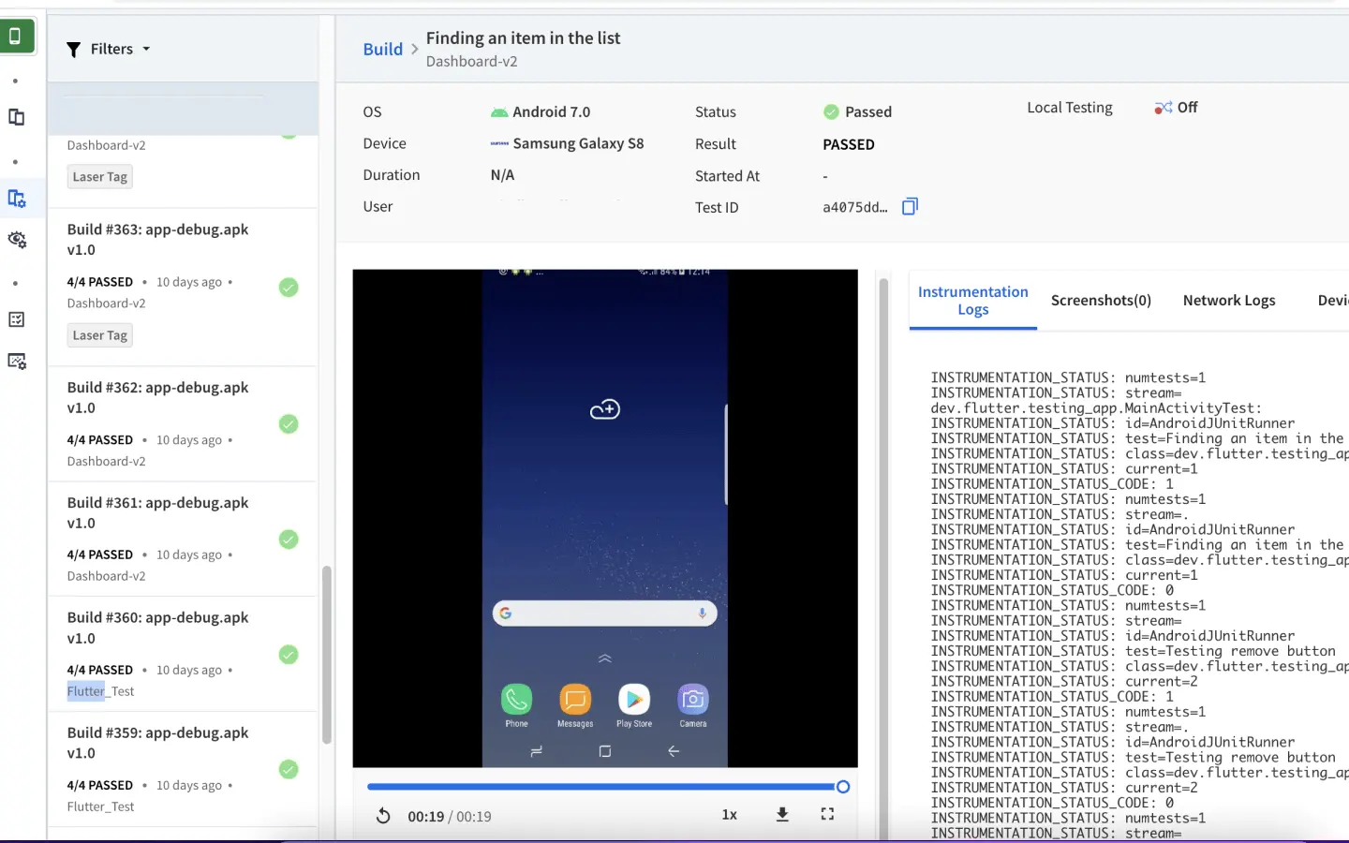Viewport: 1349px width, 843px height.
Task: Enter fullscreen mode for the video
Action: point(827,815)
